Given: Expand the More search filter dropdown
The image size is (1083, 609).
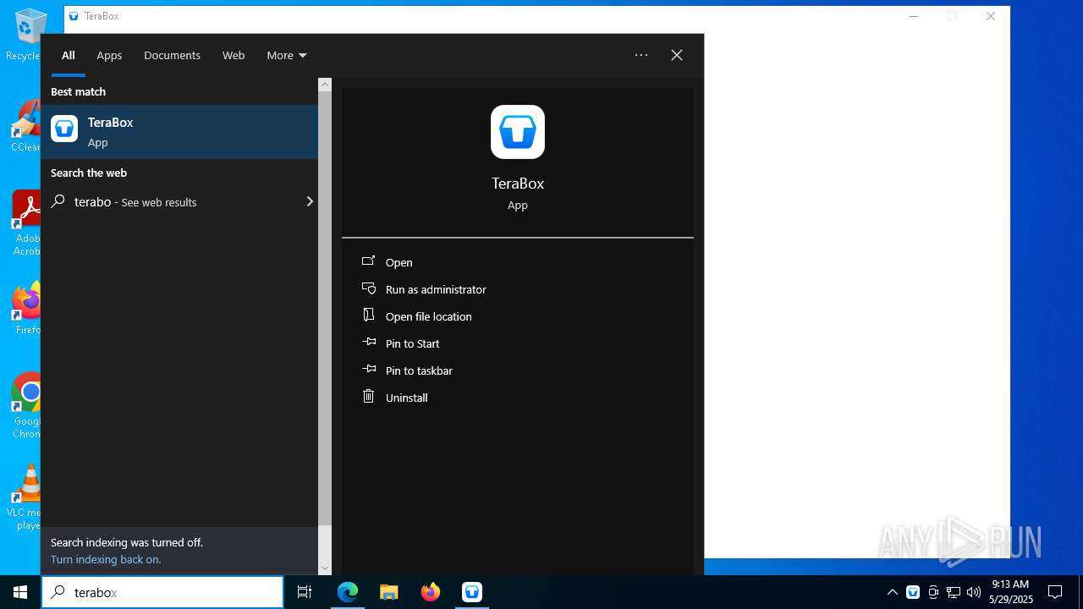Looking at the screenshot, I should pyautogui.click(x=287, y=55).
